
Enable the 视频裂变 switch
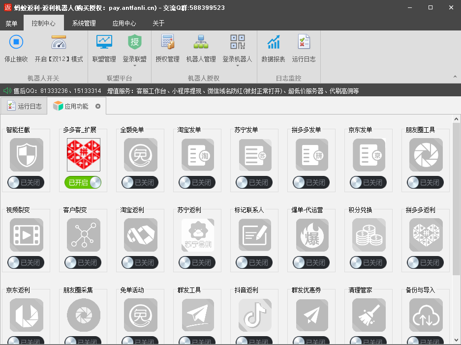(26, 262)
